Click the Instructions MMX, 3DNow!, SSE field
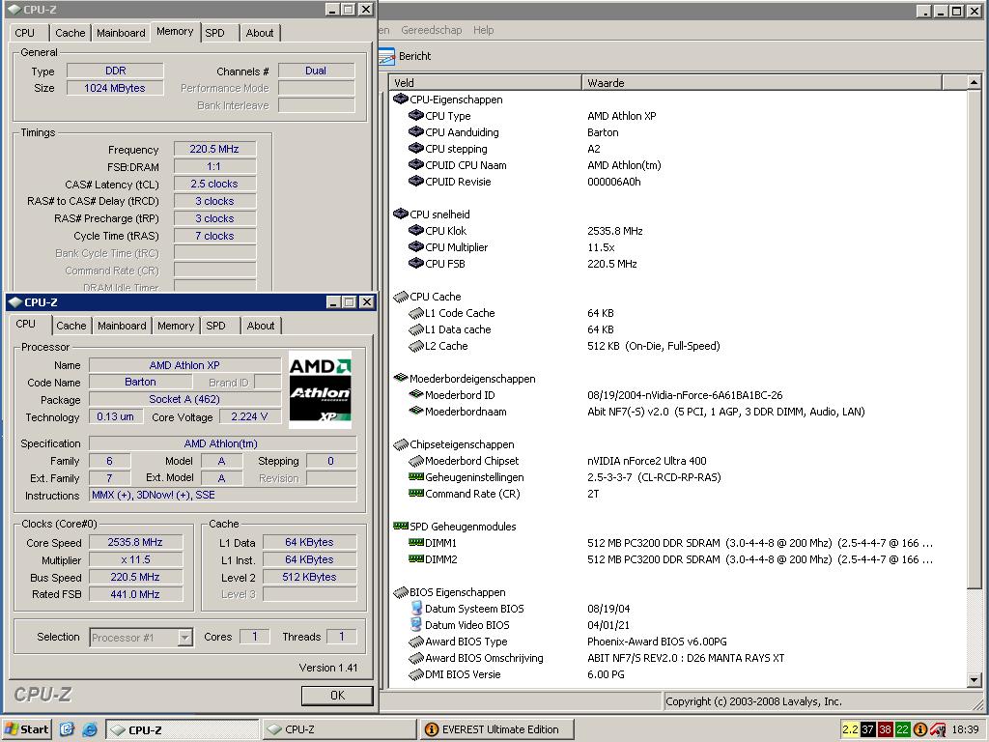This screenshot has height=742, width=989. point(223,496)
